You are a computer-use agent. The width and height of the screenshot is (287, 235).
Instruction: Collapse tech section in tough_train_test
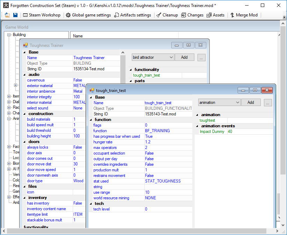[91, 204]
